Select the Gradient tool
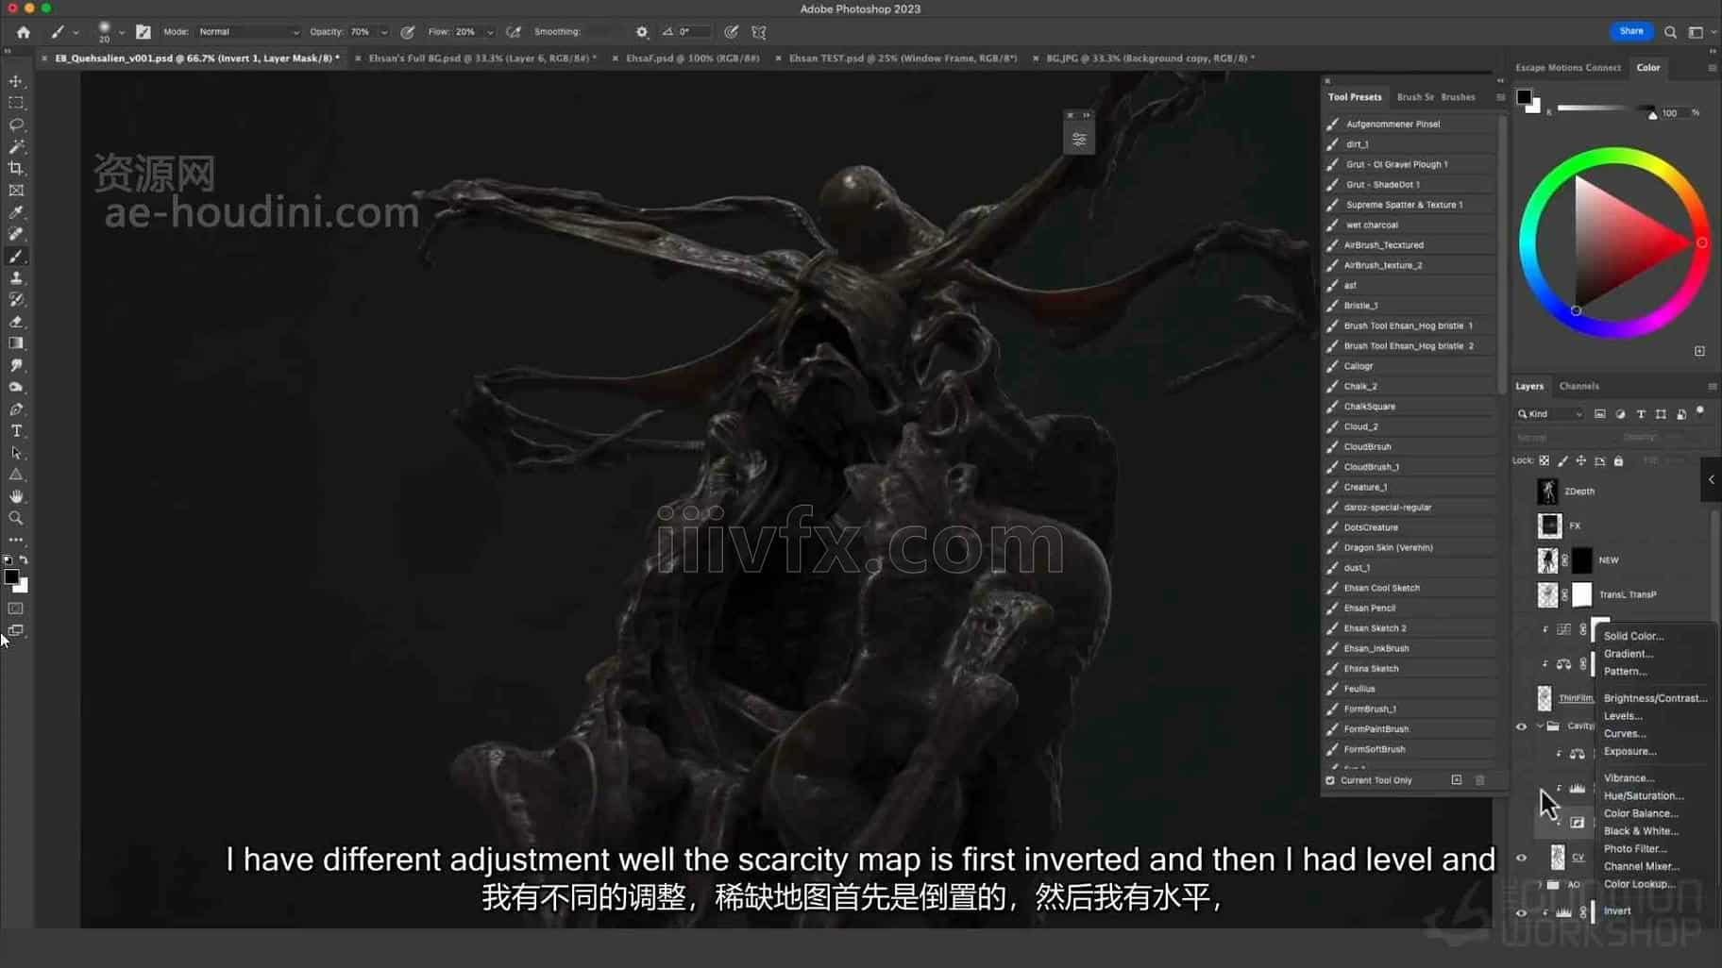The width and height of the screenshot is (1722, 968). (x=16, y=343)
